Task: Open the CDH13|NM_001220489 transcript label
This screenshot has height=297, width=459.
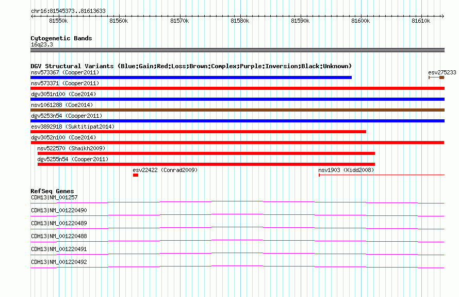Action: click(59, 224)
